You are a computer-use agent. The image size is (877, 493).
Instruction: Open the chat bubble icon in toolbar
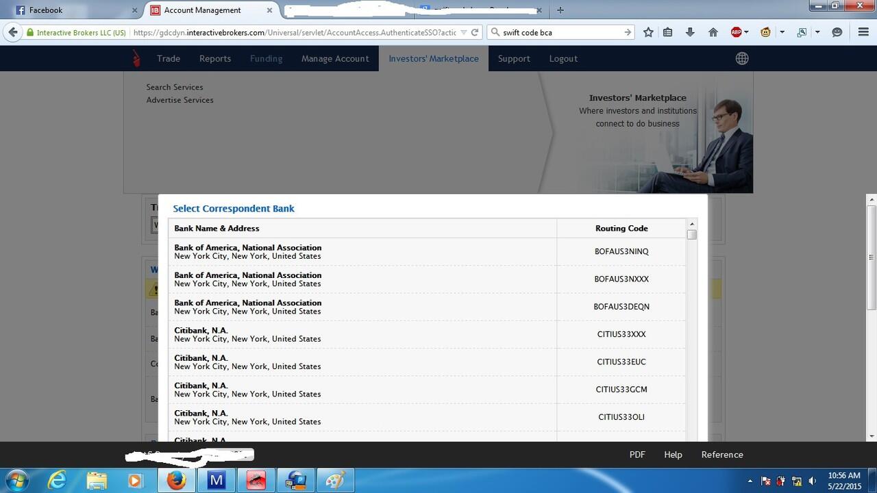click(x=837, y=32)
